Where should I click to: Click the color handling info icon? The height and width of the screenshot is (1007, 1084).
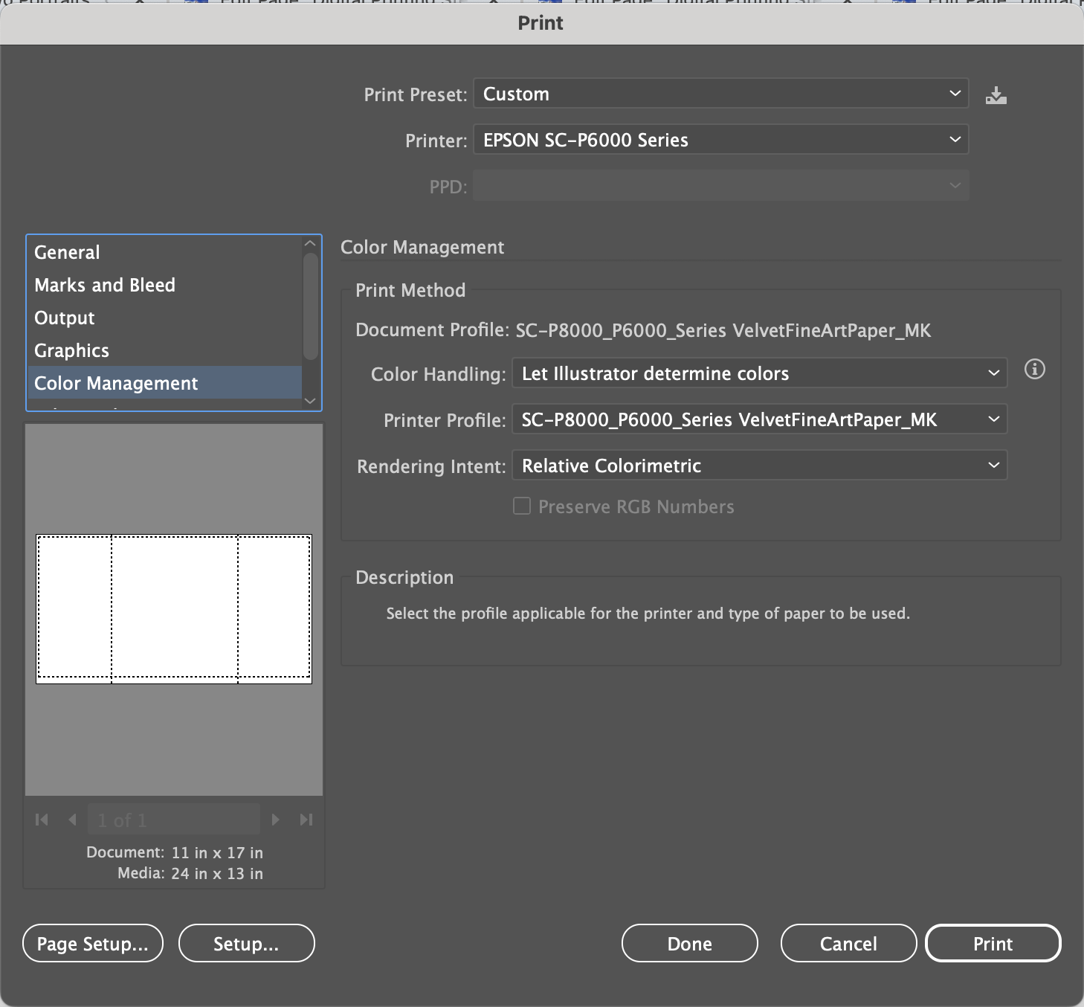pyautogui.click(x=1034, y=369)
